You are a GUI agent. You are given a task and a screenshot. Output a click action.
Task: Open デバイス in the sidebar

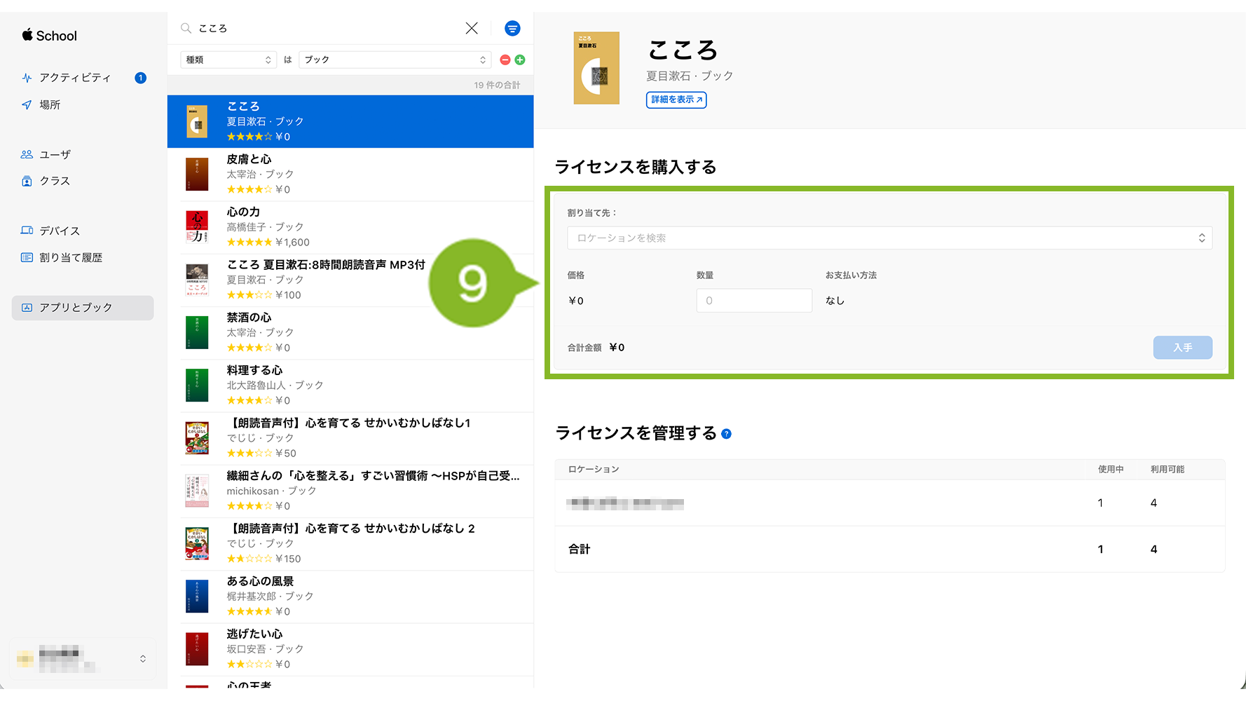pyautogui.click(x=60, y=231)
